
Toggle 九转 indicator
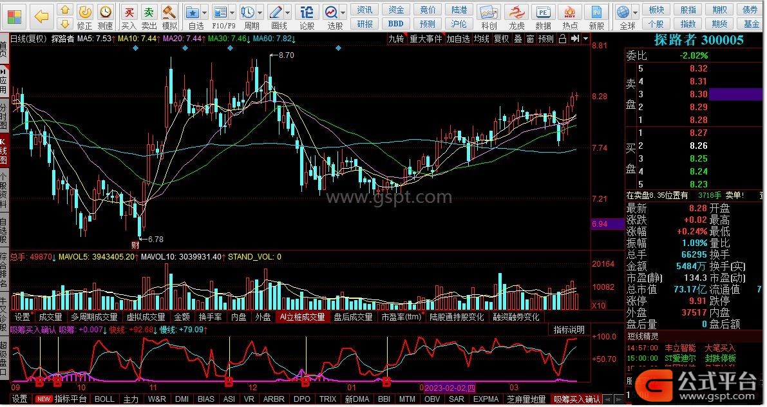point(396,39)
